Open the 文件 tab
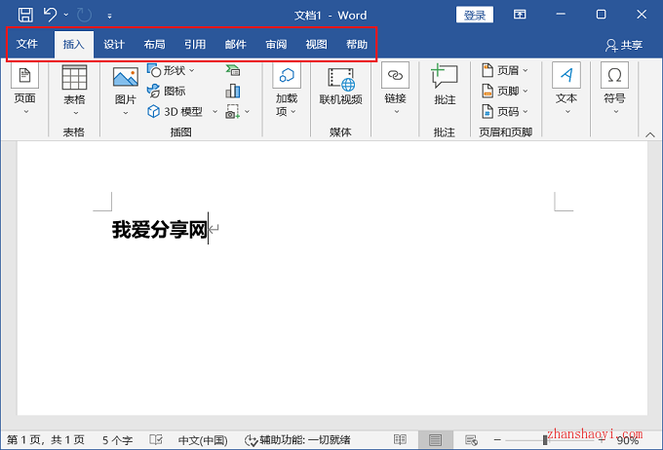 [27, 44]
